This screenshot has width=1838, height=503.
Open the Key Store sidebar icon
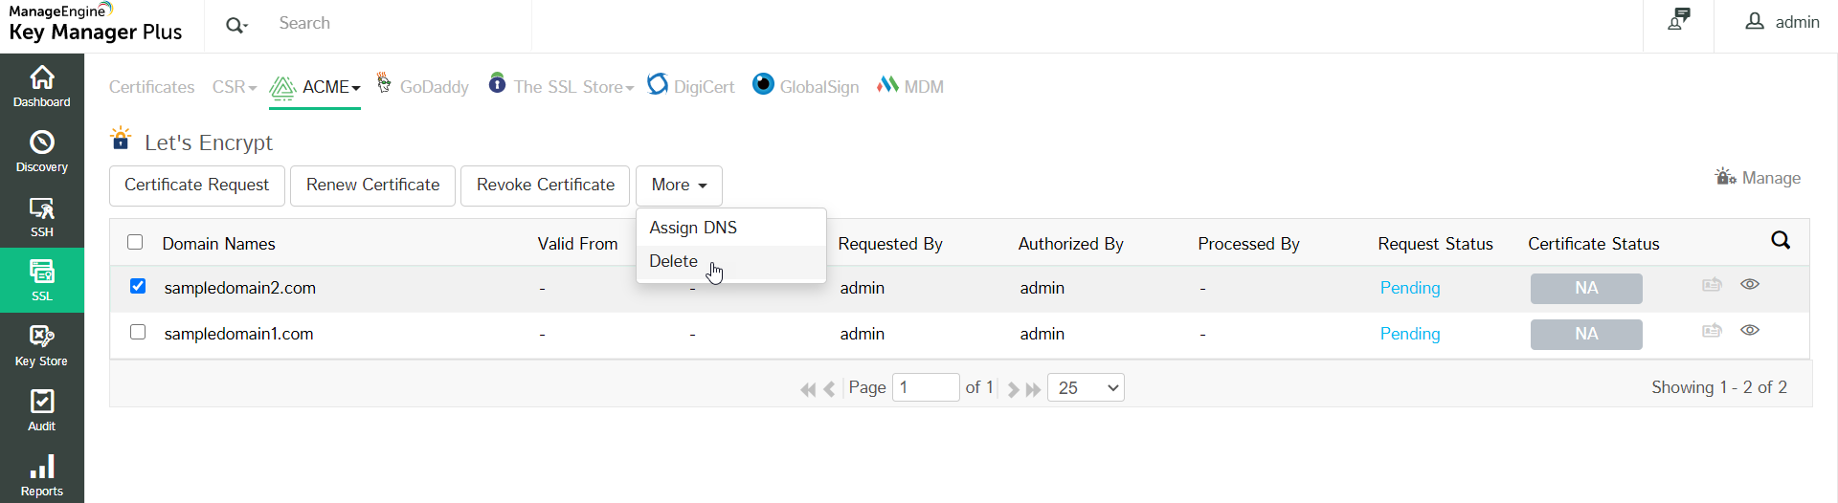tap(41, 345)
